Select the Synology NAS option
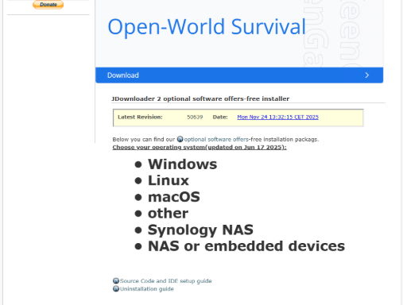This screenshot has height=305, width=403. tap(200, 230)
